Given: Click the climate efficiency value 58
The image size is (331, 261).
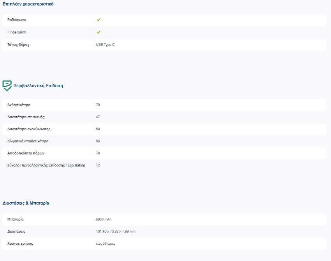Looking at the screenshot, I should pyautogui.click(x=98, y=141).
